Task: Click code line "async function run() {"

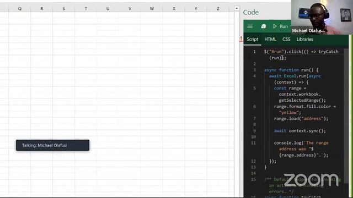Action: tap(291, 70)
